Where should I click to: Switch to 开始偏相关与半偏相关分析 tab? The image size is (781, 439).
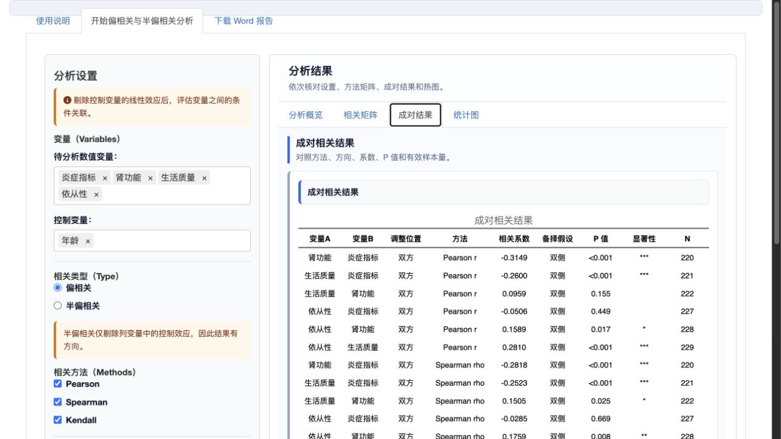pos(142,21)
